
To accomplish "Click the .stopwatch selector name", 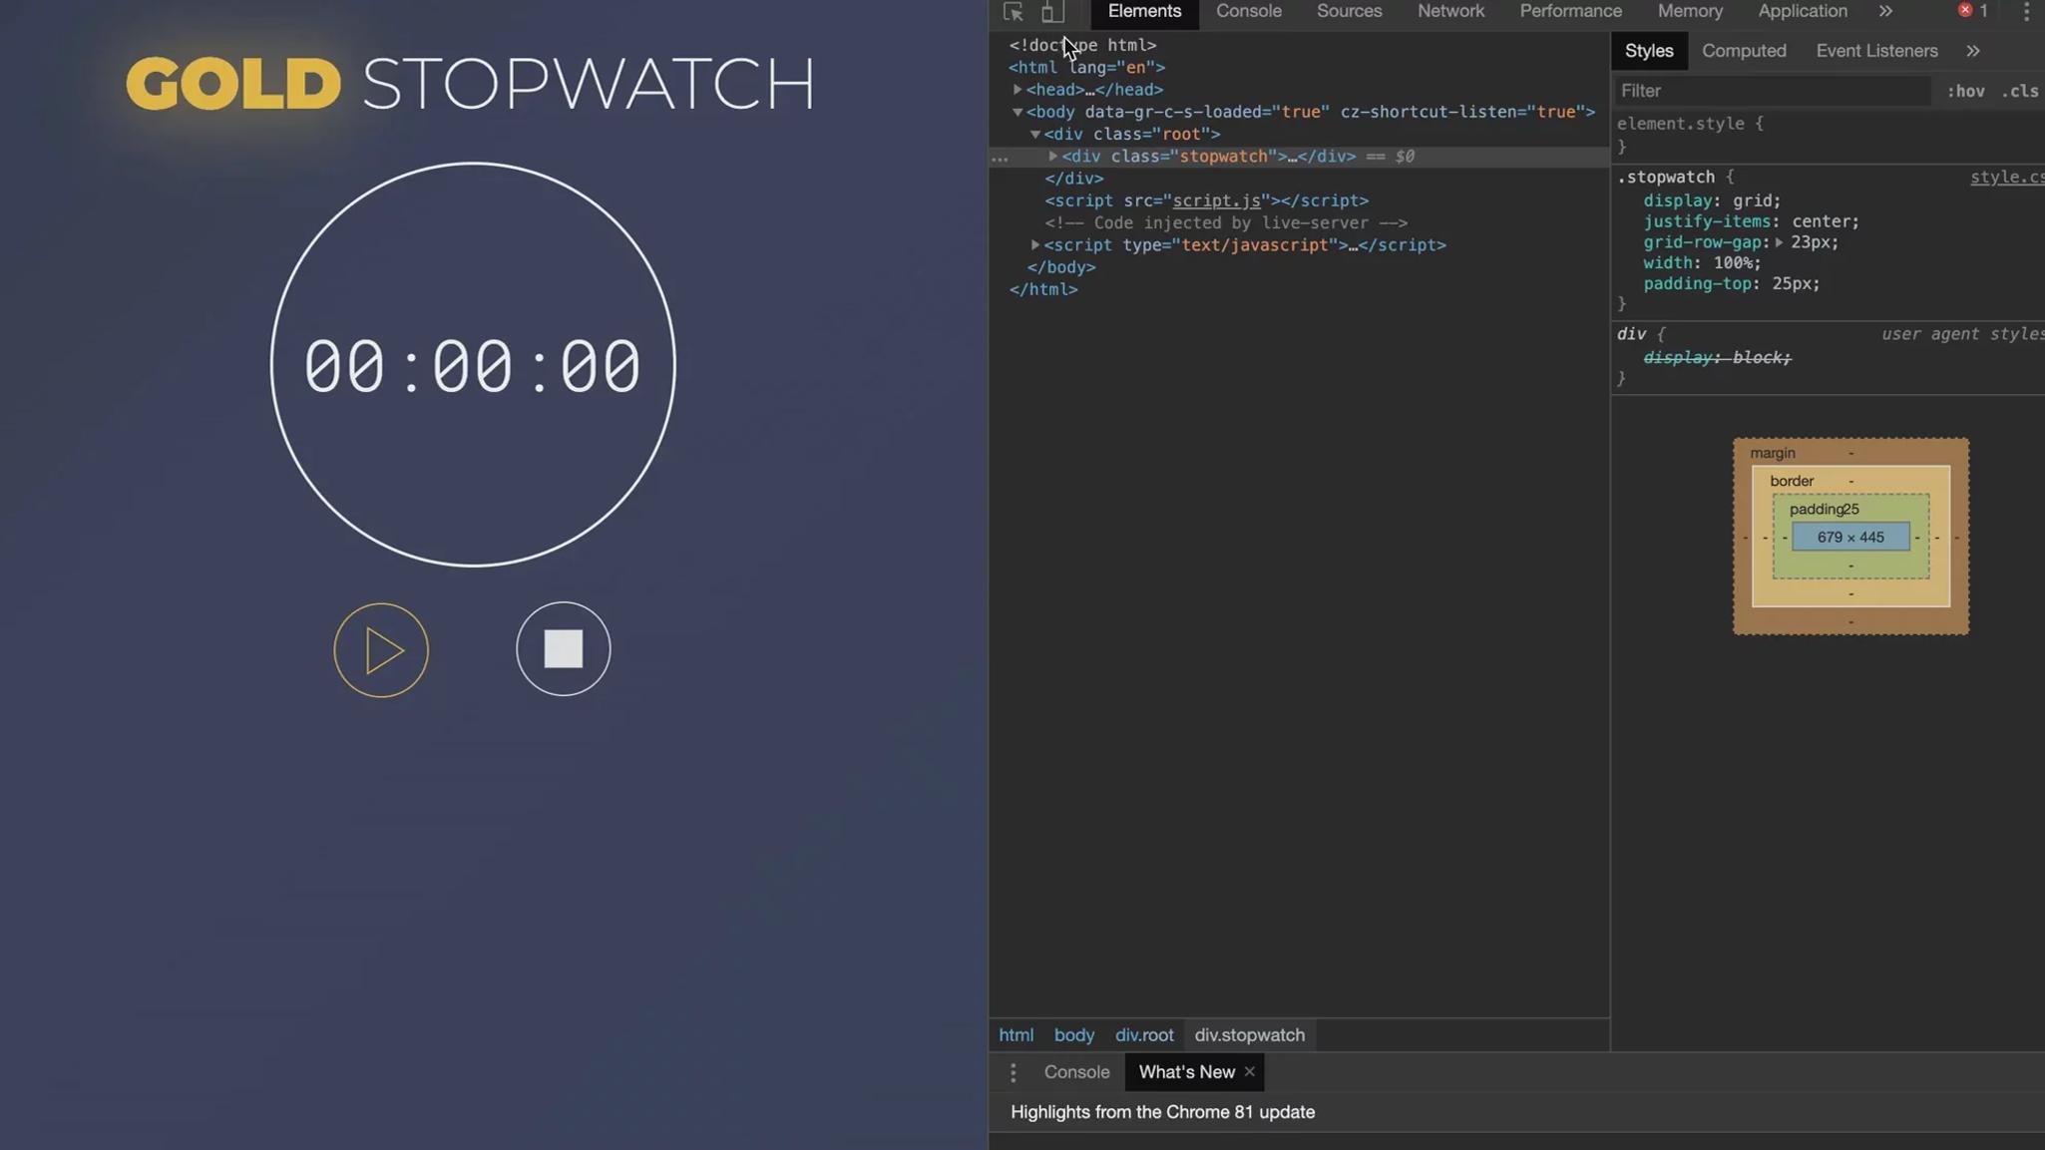I will pyautogui.click(x=1665, y=178).
